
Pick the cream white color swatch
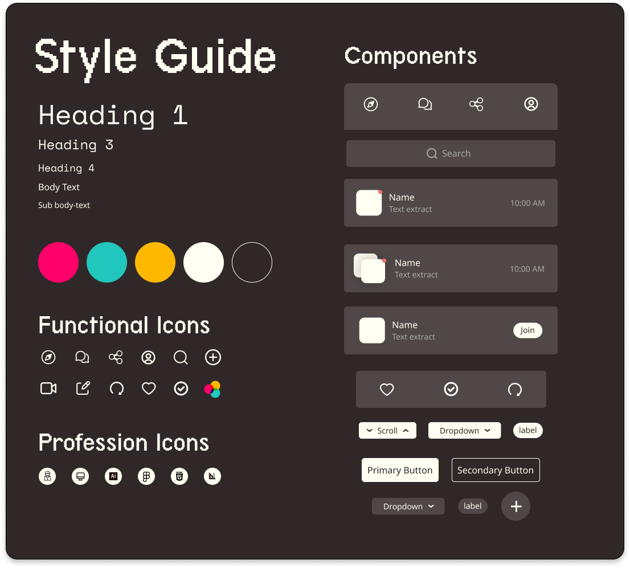click(204, 263)
